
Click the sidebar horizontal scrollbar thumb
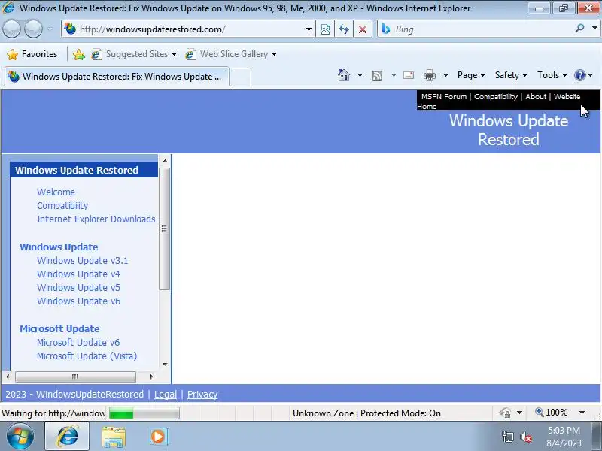point(75,377)
